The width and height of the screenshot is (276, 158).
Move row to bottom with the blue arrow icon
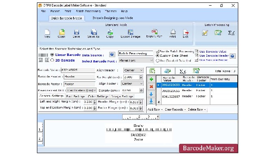coord(151,101)
